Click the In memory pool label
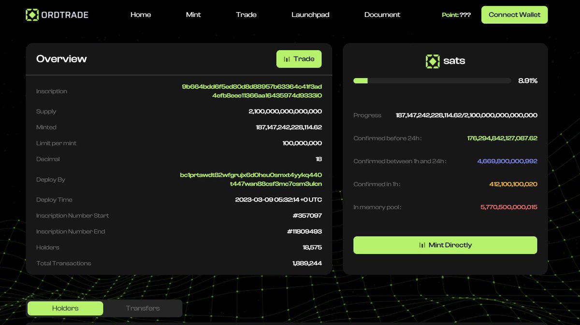Viewport: 580px width, 325px height. [x=377, y=207]
